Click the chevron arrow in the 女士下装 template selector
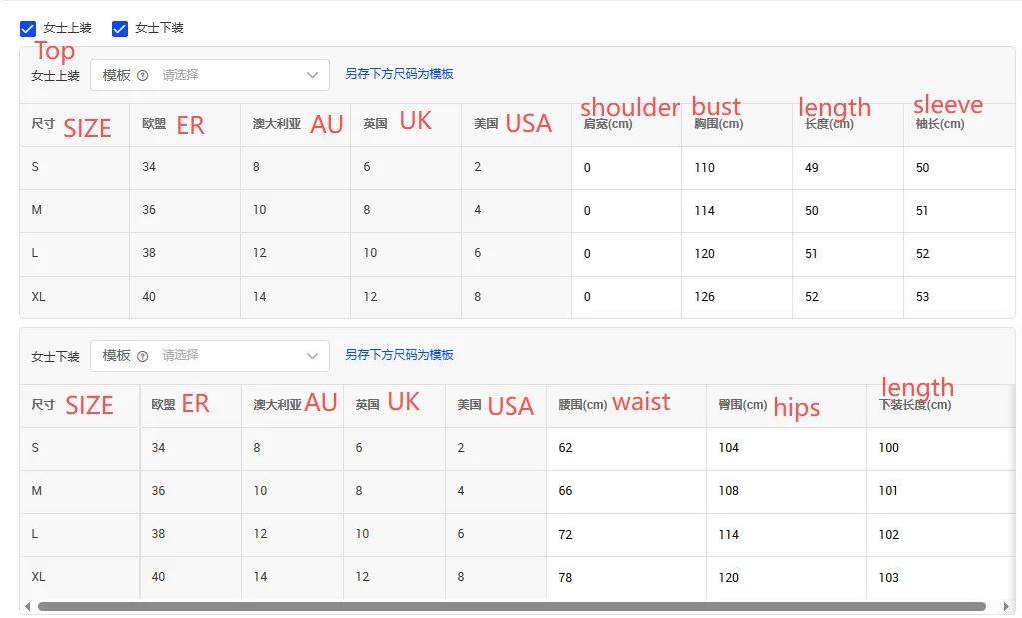The height and width of the screenshot is (618, 1022). point(312,356)
